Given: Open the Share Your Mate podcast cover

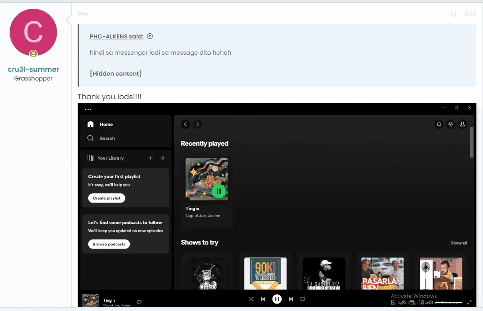Looking at the screenshot, I should pyautogui.click(x=207, y=273).
